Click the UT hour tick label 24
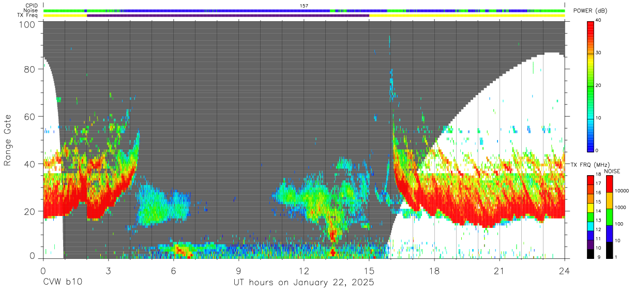635x293 pixels. 564,270
